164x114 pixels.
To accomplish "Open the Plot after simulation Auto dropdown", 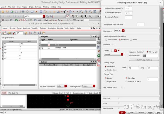I will click(x=66, y=86).
